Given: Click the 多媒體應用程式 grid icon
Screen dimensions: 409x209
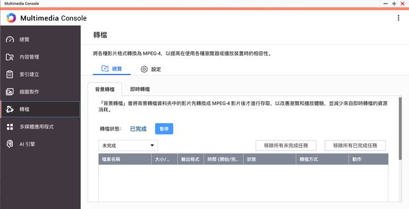Looking at the screenshot, I should point(10,127).
